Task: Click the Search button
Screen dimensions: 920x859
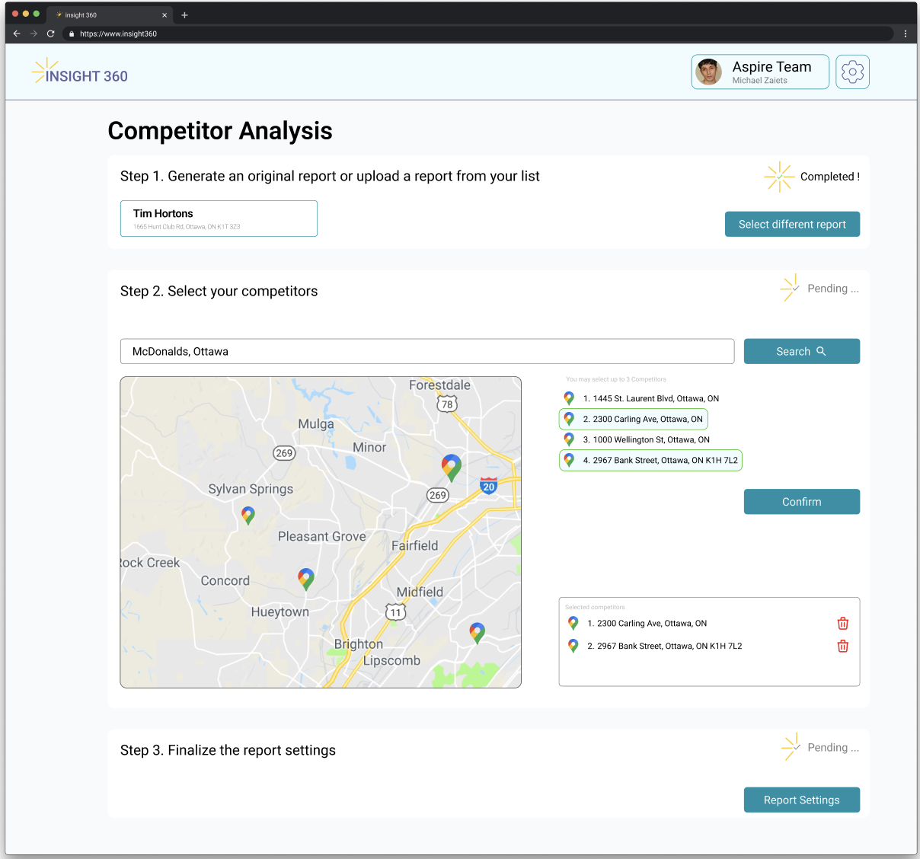Action: 802,351
